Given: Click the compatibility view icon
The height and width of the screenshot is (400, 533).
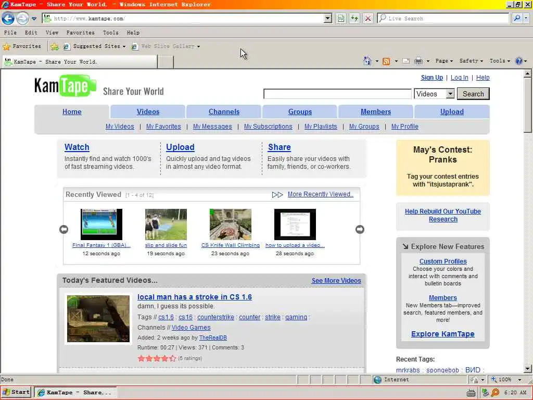Looking at the screenshot, I should (x=340, y=18).
